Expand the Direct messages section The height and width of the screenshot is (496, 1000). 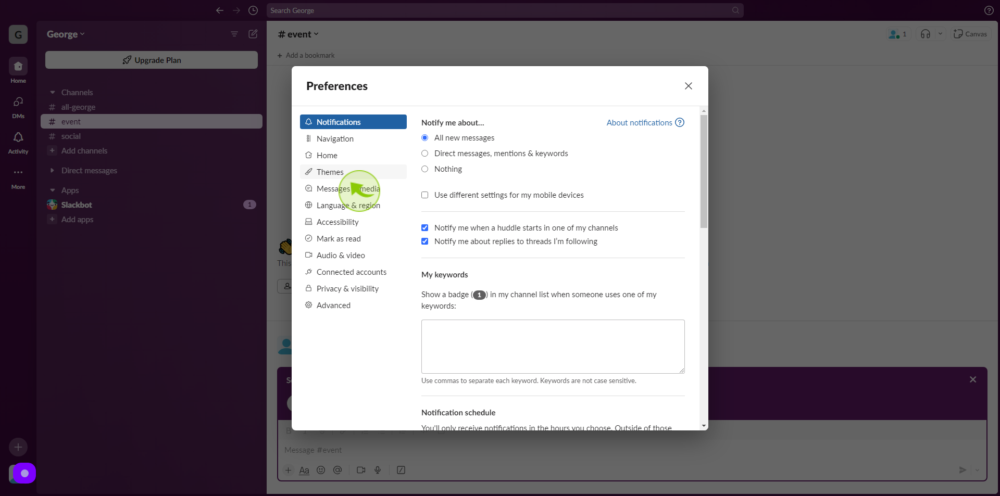(x=52, y=170)
